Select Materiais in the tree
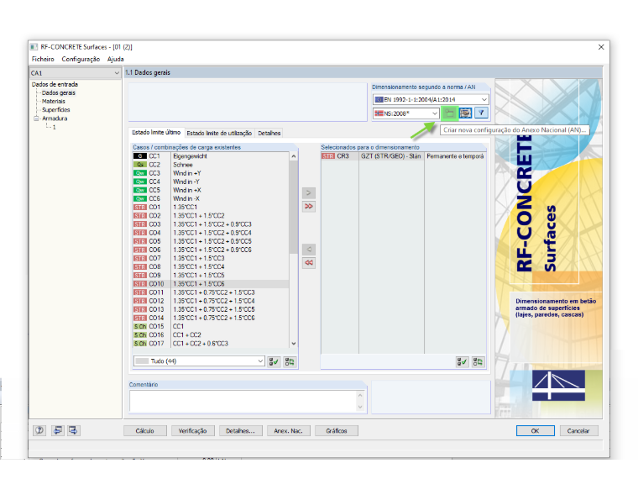The width and height of the screenshot is (638, 479). pyautogui.click(x=53, y=102)
